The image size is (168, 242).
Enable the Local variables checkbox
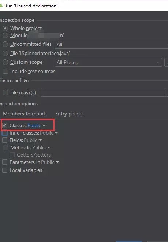click(5, 170)
